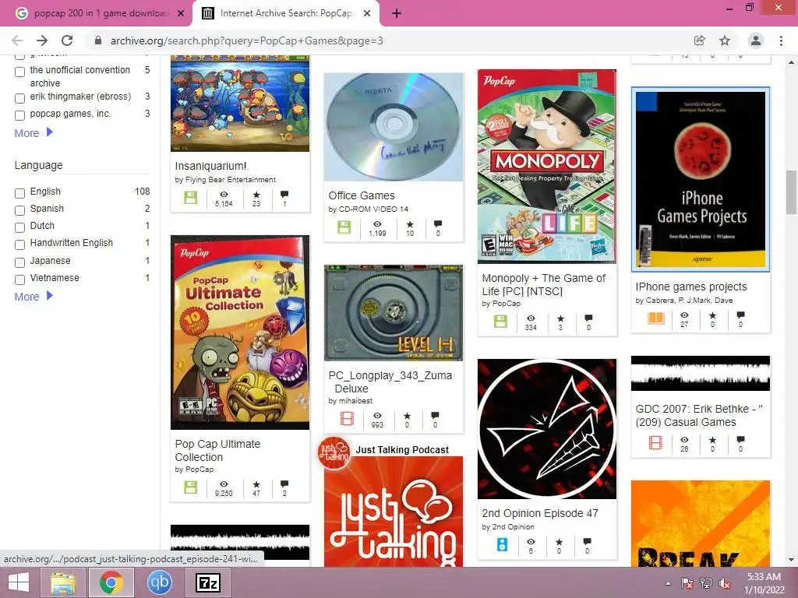Open 7-Zip from the taskbar
The height and width of the screenshot is (598, 798).
tap(208, 582)
